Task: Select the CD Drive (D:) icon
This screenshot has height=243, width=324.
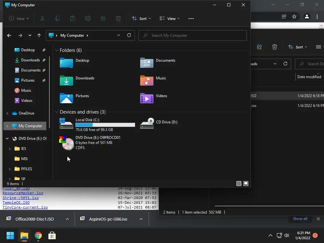Action: pos(147,123)
